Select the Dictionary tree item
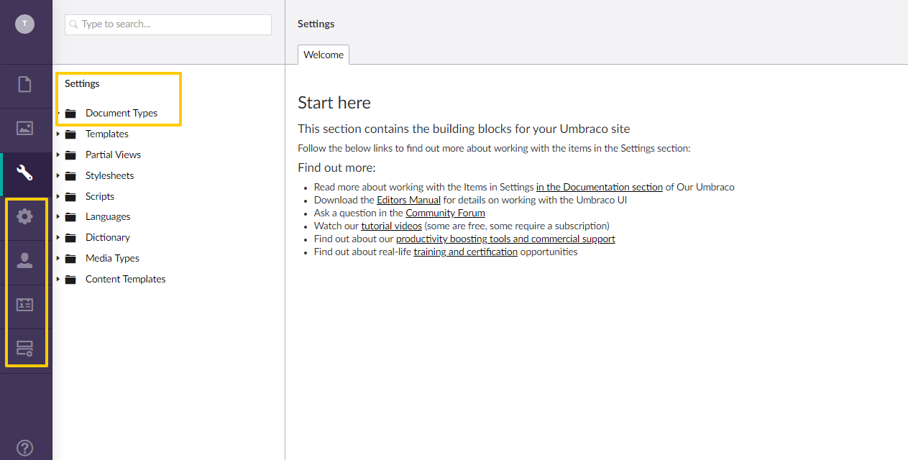The height and width of the screenshot is (460, 908). coord(108,237)
